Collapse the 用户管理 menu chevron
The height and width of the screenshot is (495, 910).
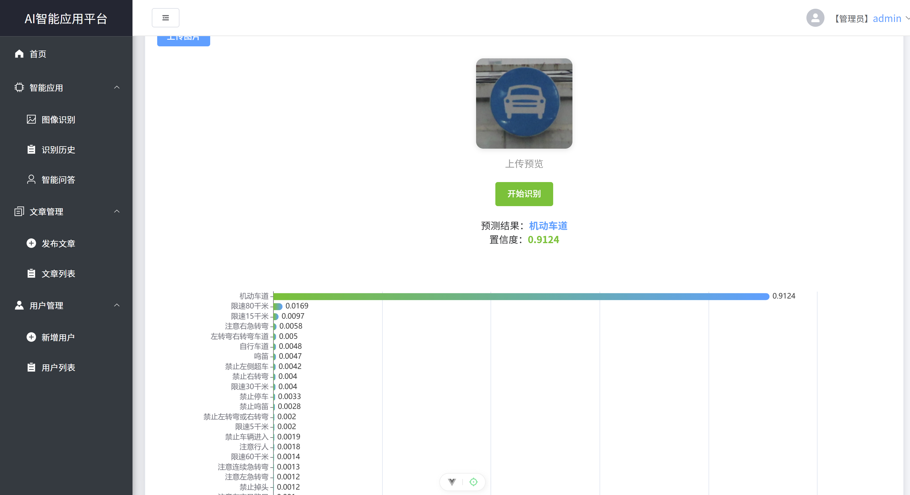117,305
